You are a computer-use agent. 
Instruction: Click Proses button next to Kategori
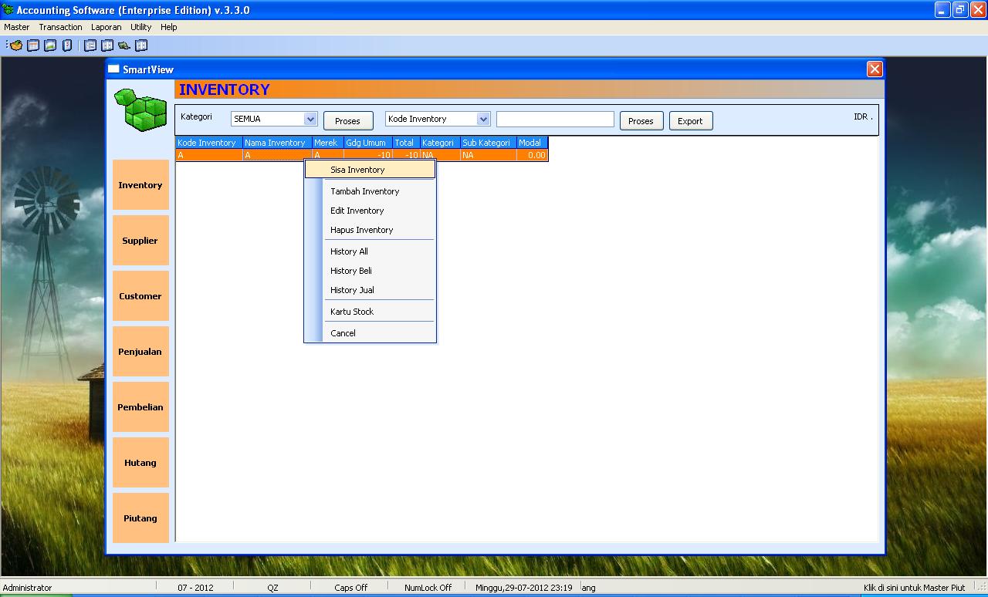tap(348, 121)
